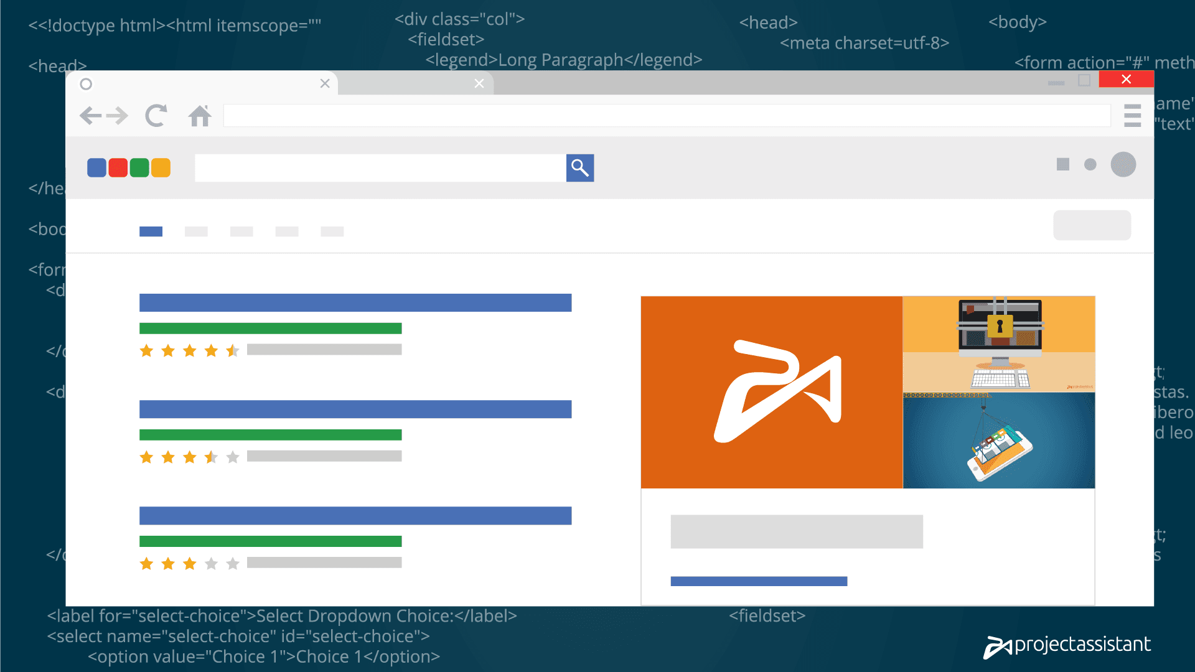1195x672 pixels.
Task: Click the small gray square icon
Action: click(x=1062, y=164)
